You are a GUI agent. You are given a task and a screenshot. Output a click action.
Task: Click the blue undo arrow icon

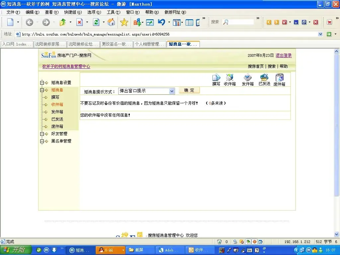point(161,22)
